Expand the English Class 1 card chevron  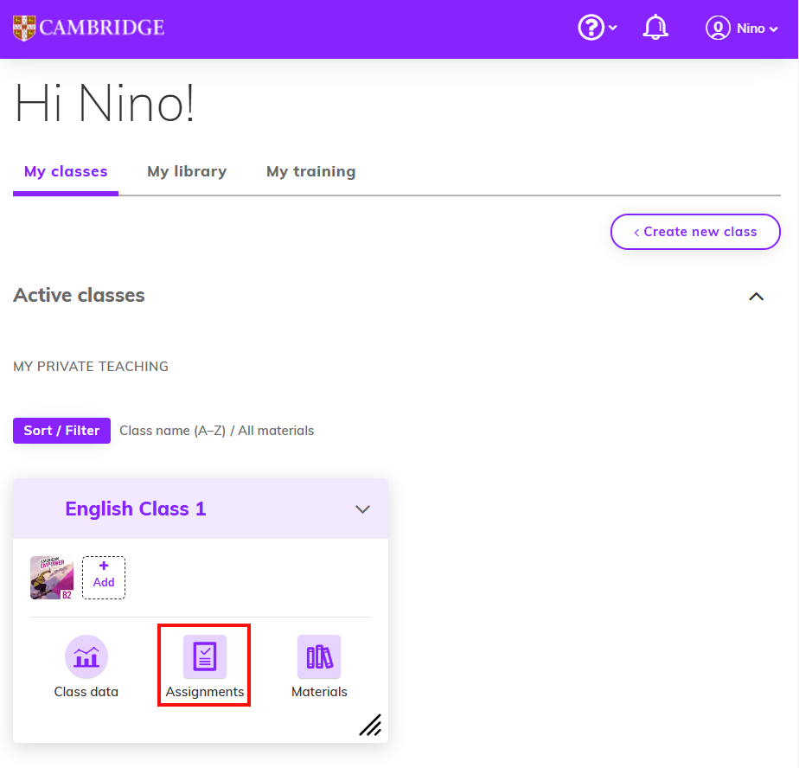click(x=363, y=509)
